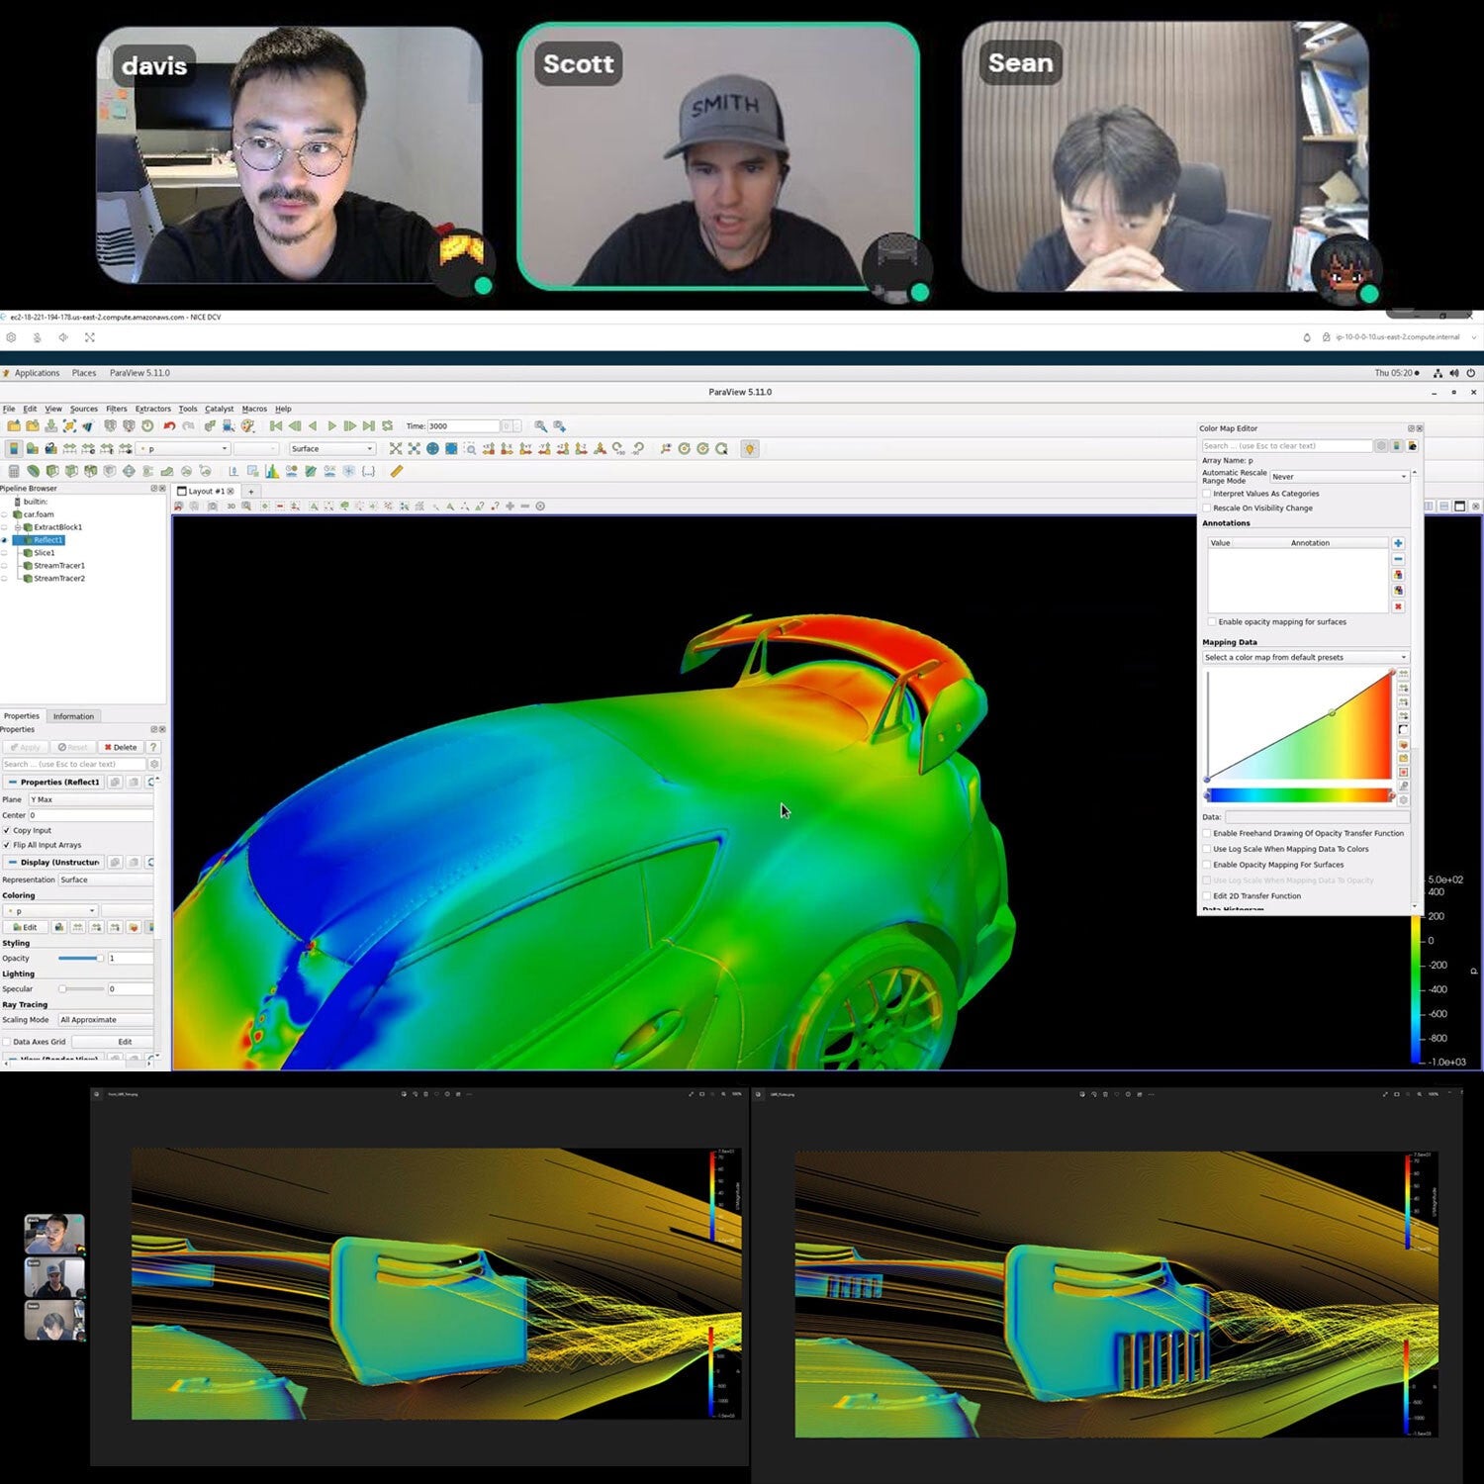Click the Opacity slider in Styling
This screenshot has height=1484, width=1484.
coord(80,959)
